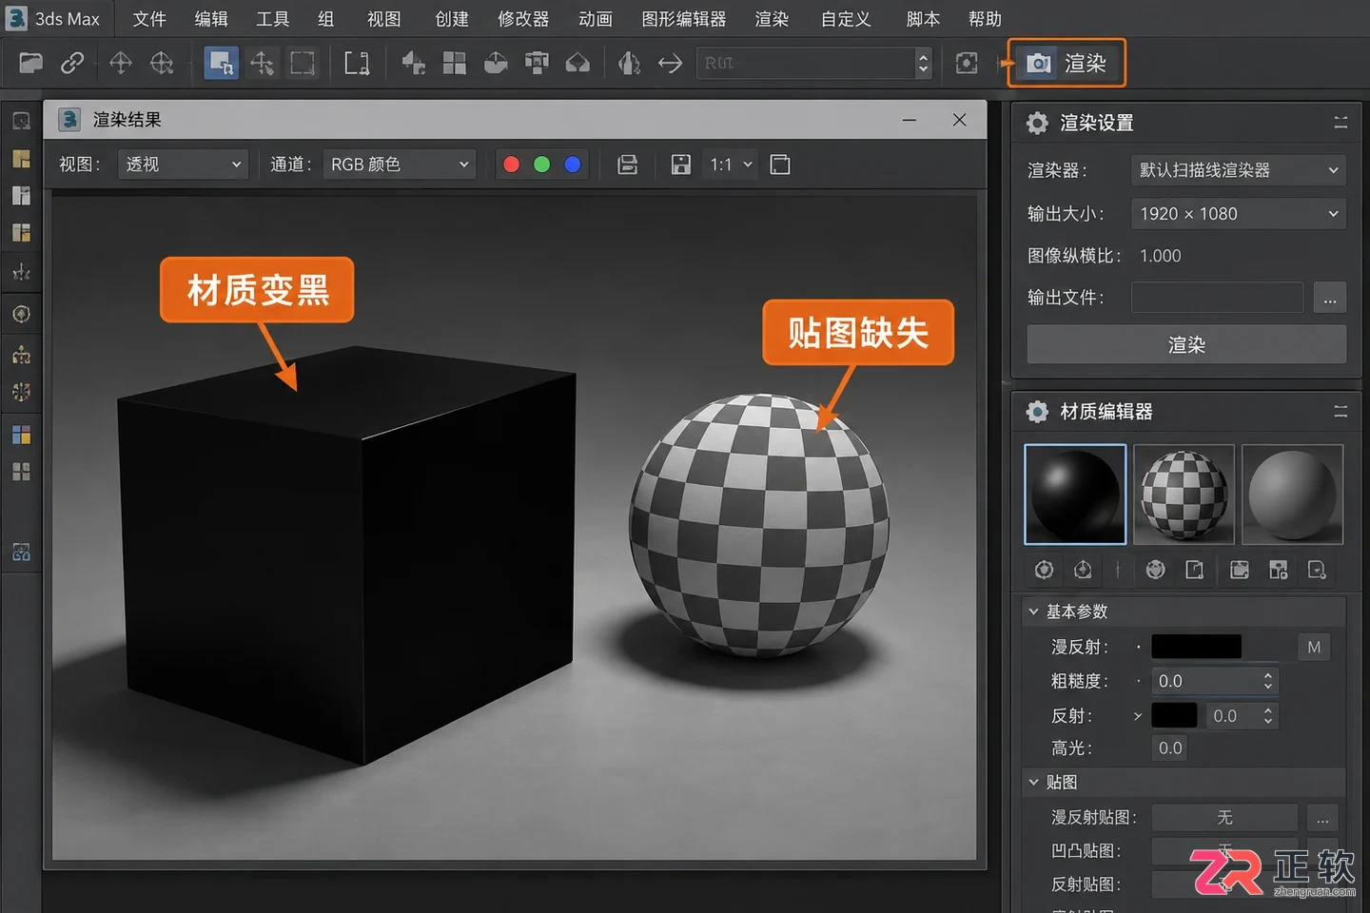Viewport: 1370px width, 913px height.
Task: Click the wide 渲染 button in 渲染设置 panel
Action: (x=1186, y=344)
